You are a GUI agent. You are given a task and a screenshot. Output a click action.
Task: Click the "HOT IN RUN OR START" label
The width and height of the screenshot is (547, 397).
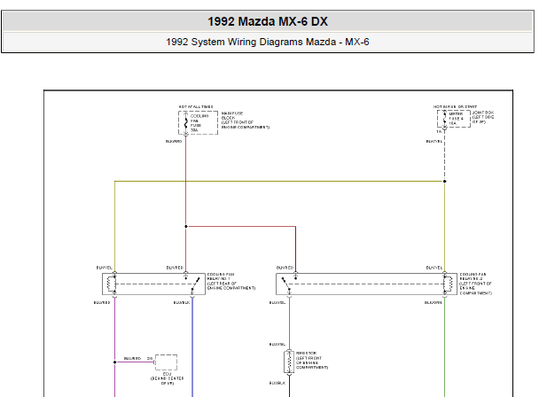[455, 106]
